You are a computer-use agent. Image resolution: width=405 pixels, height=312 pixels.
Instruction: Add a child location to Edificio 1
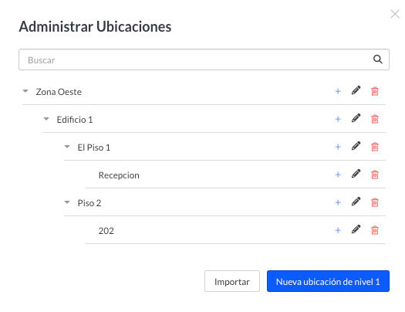[x=338, y=119]
